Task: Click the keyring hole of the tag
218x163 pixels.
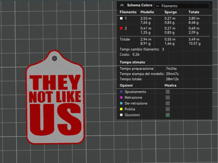Action: point(54,58)
